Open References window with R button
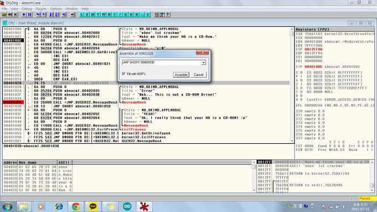Image resolution: width=377 pixels, height=212 pixels. coord(137,14)
